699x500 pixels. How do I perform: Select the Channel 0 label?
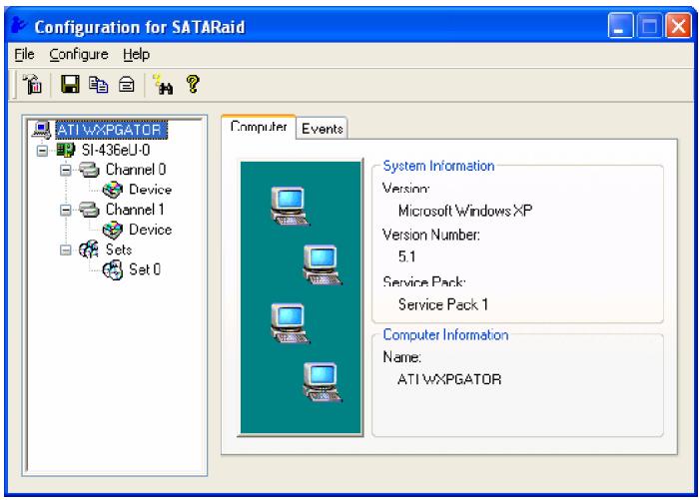coord(136,170)
